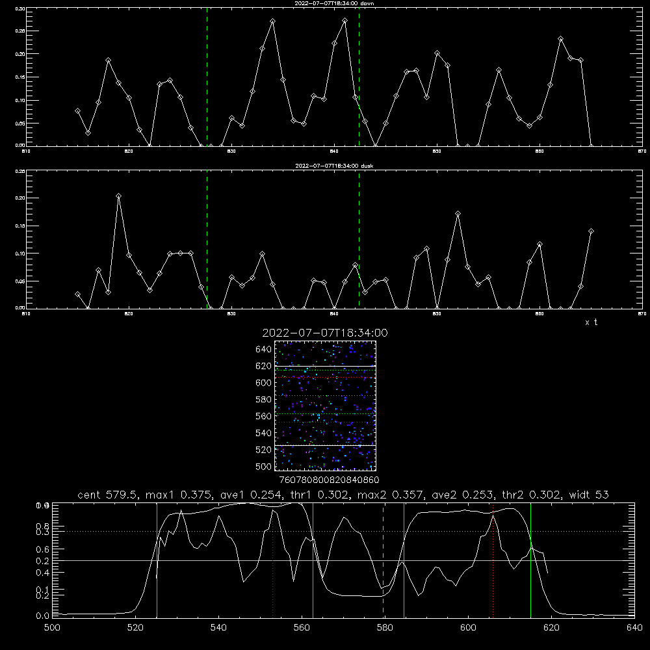Click the 560 label on the bottom plot x-axis
Screen dimensions: 650x650
pos(302,628)
